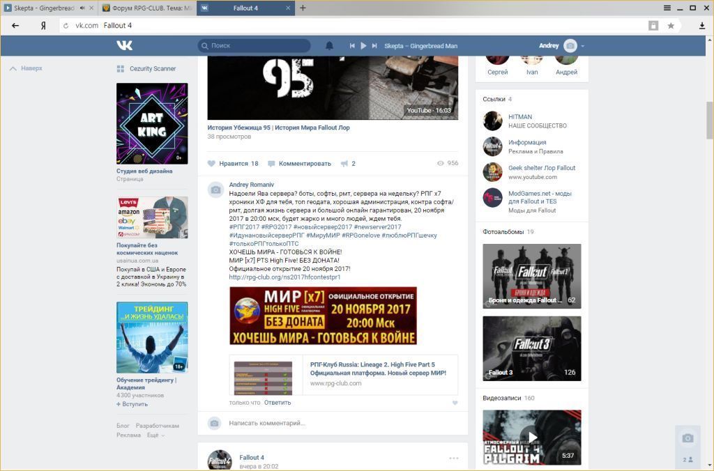714x471 pixels.
Task: Open the Andrey profile dropdown arrow
Action: [x=582, y=46]
